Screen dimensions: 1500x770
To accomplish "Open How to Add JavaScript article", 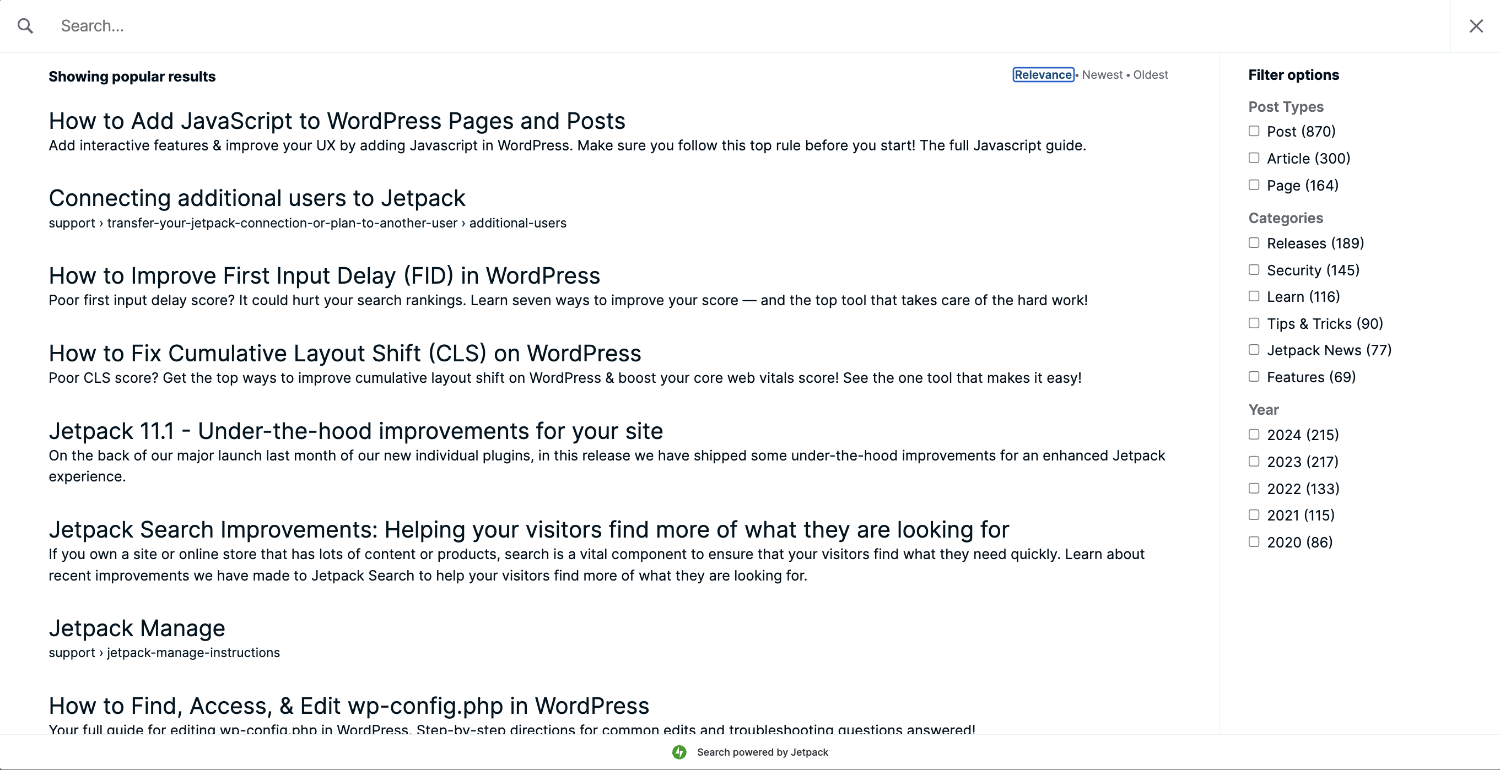I will tap(337, 120).
